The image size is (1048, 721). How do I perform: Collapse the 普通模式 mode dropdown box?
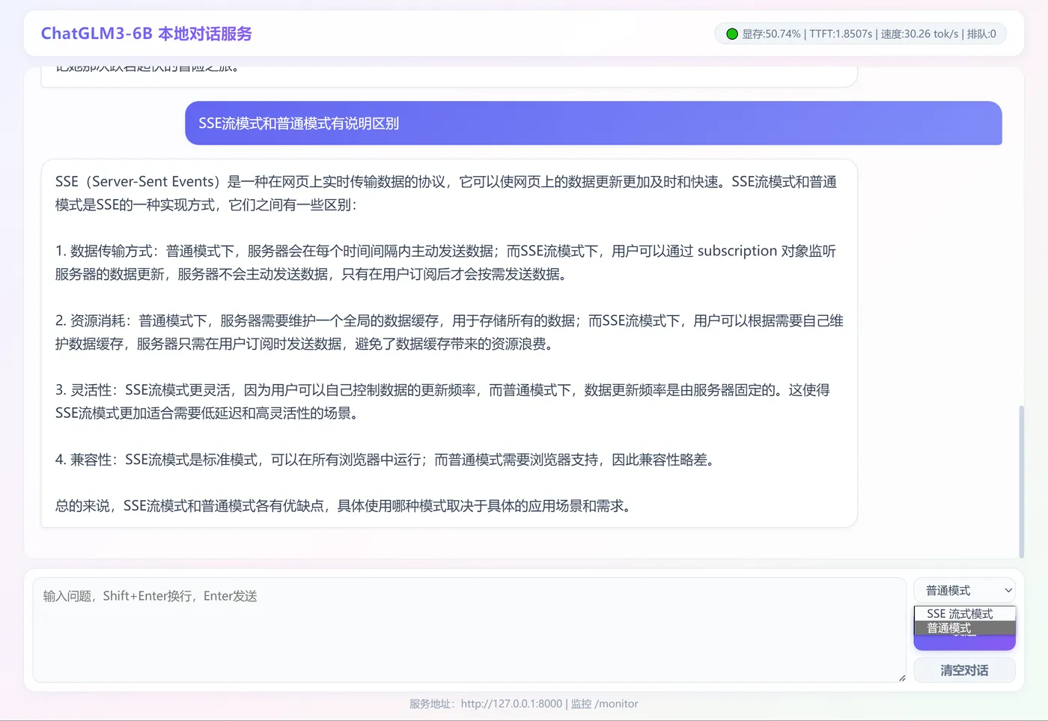[964, 590]
